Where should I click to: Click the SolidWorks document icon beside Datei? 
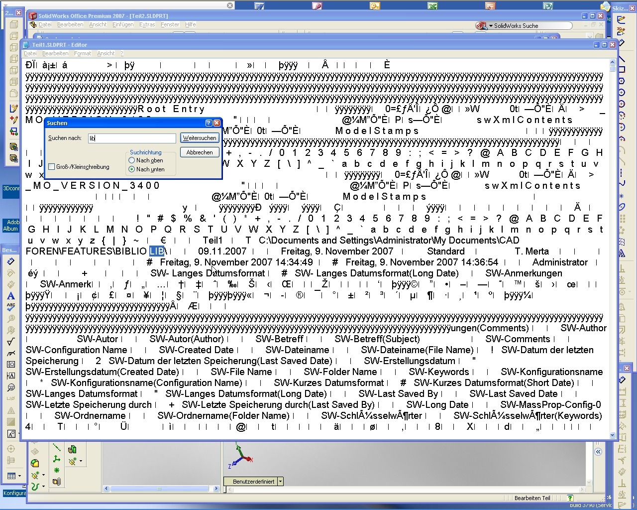[x=33, y=24]
